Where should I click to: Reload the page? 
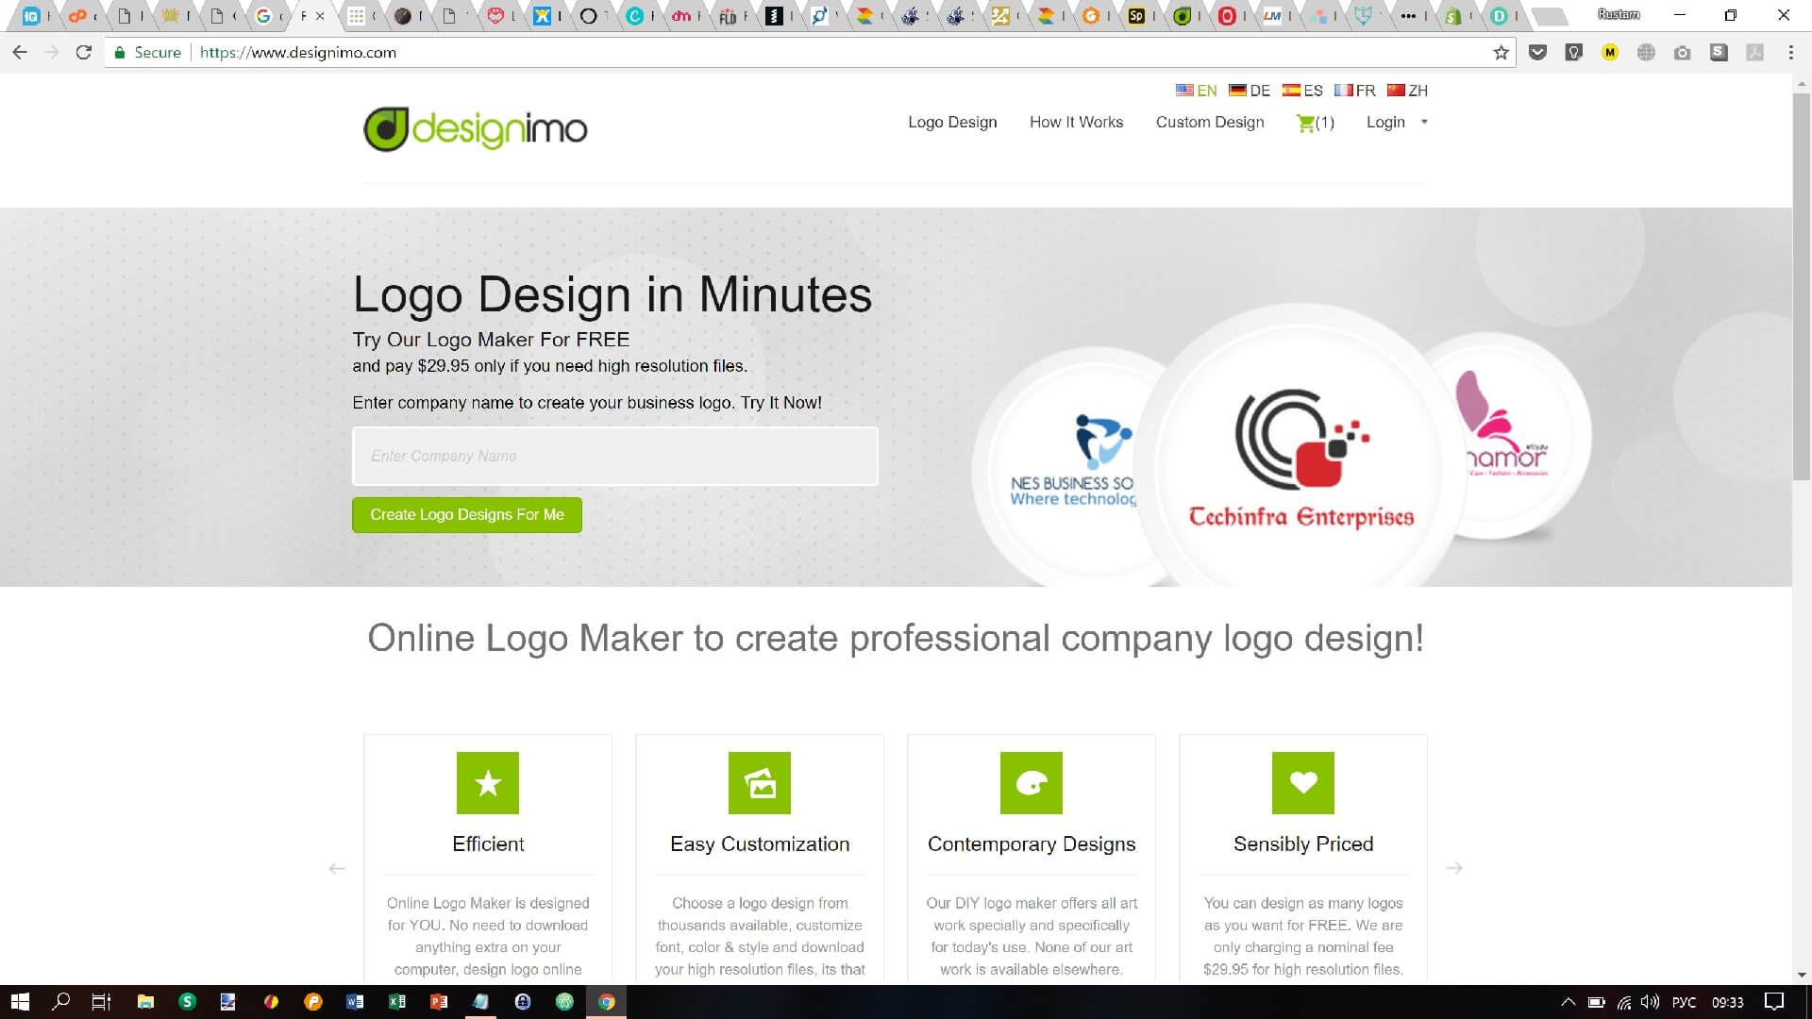(x=84, y=53)
